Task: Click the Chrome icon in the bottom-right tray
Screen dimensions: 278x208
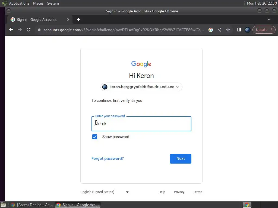Action: click(247, 205)
